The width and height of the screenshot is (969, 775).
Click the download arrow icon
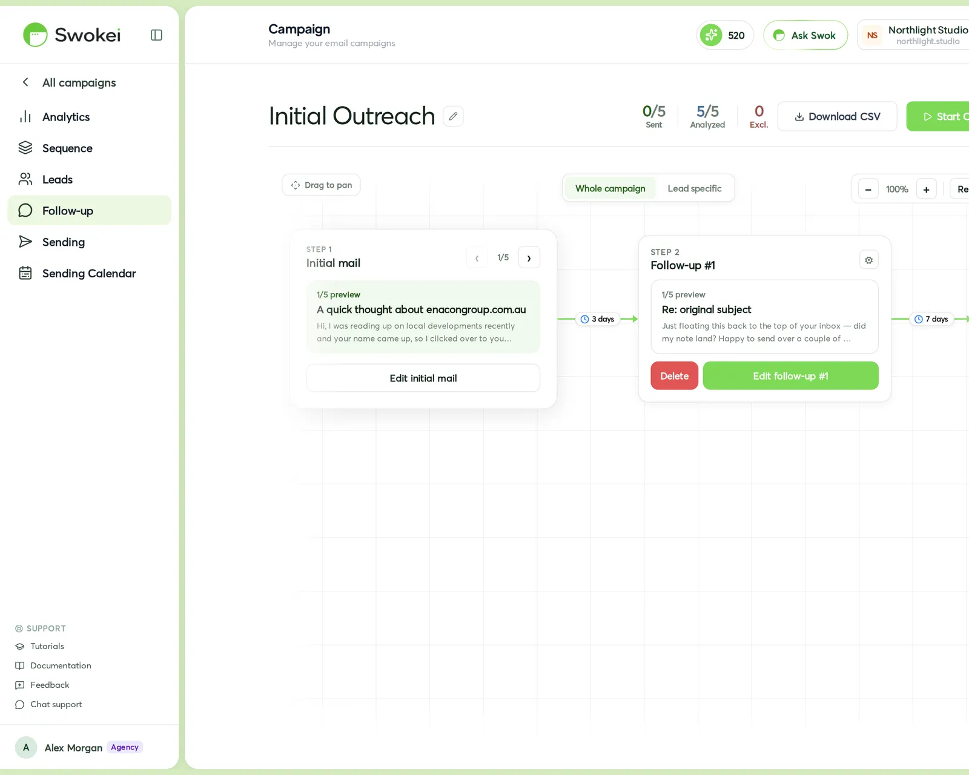[799, 117]
